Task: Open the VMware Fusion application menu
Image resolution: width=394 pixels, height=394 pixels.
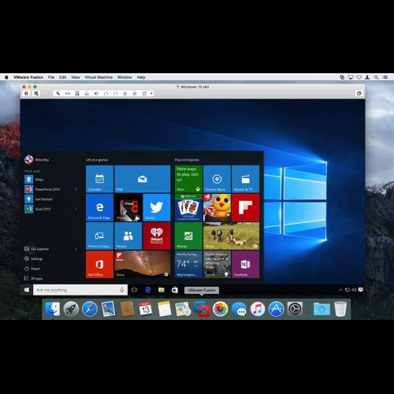Action: (28, 77)
